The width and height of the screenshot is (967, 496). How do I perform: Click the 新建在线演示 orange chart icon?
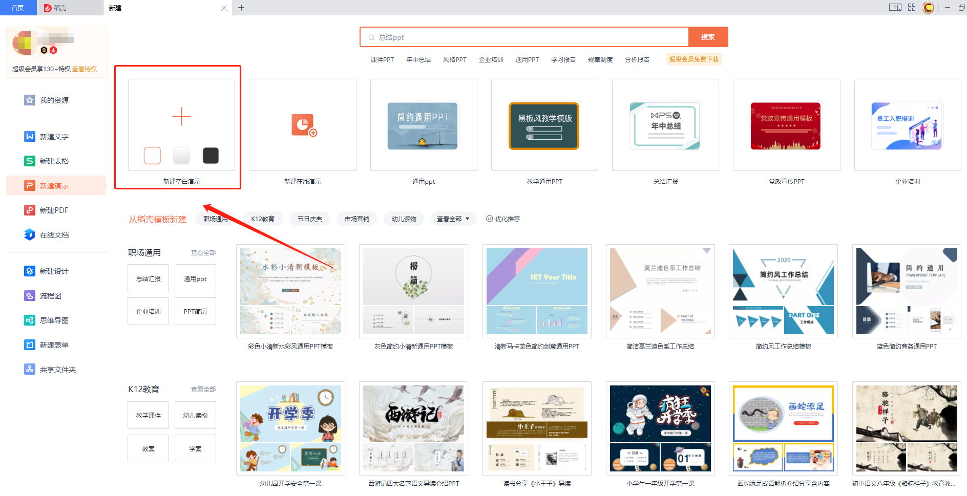tap(304, 125)
